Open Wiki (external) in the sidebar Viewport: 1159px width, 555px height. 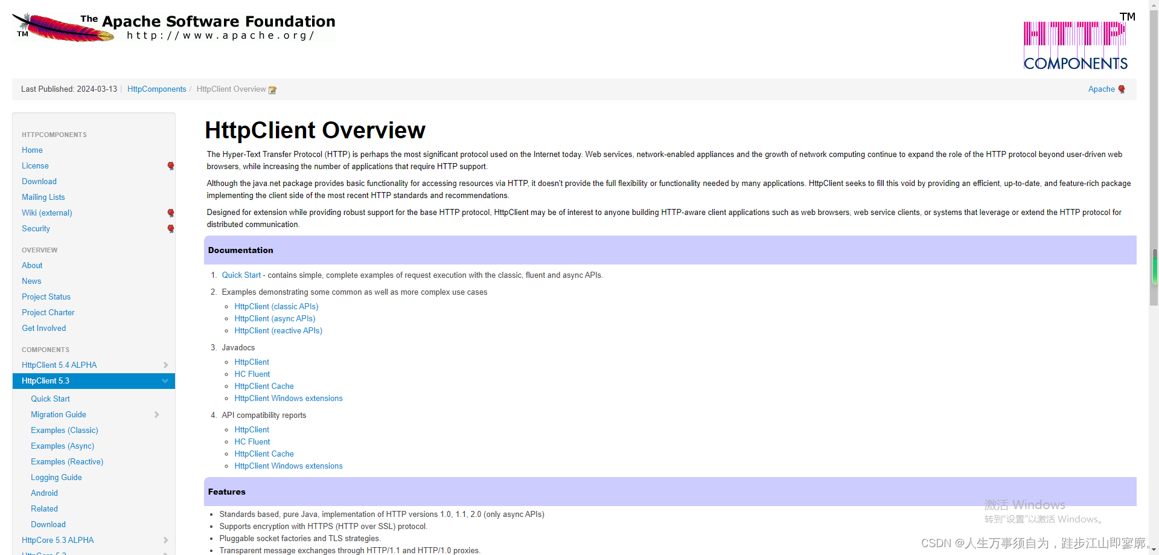[x=47, y=213]
